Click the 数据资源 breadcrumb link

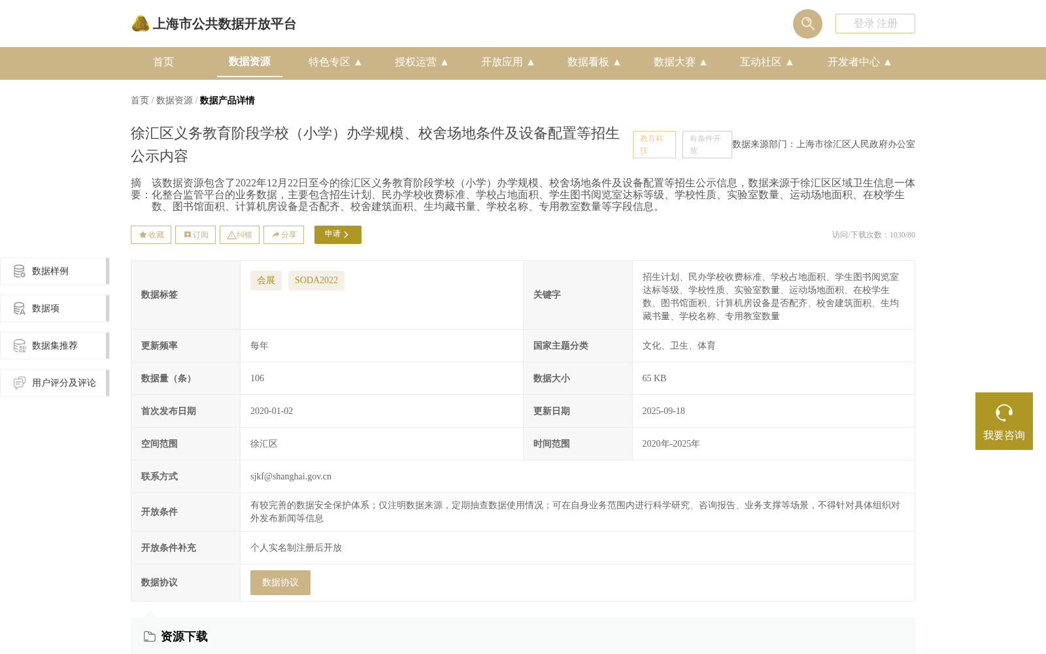tap(175, 100)
